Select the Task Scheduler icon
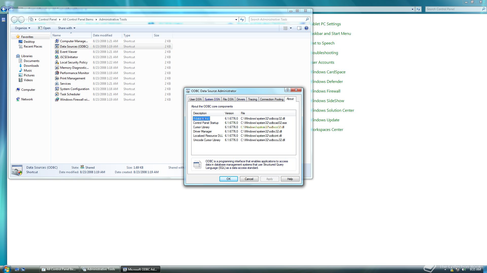This screenshot has height=273, width=487. [x=57, y=94]
